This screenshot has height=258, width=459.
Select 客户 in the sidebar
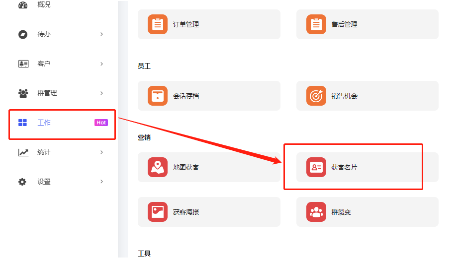pos(44,64)
